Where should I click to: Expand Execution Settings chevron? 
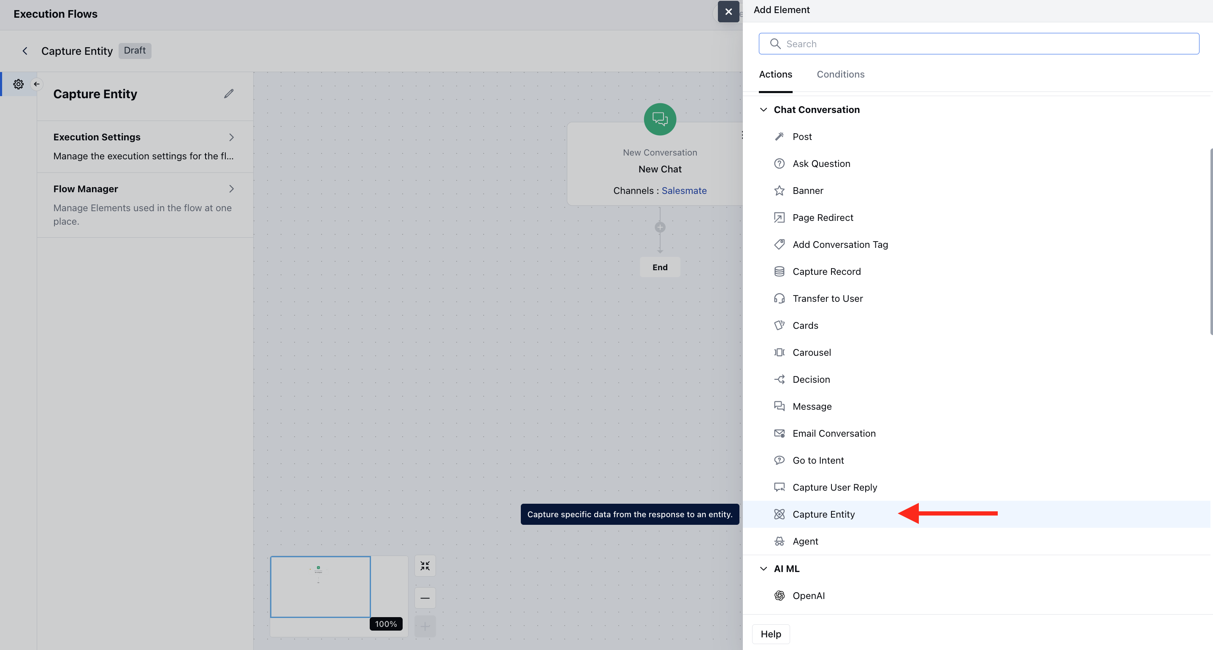point(231,137)
